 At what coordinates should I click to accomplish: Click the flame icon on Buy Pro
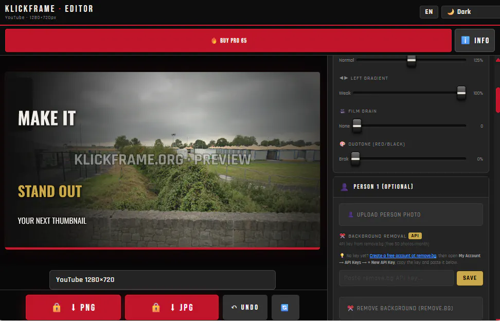point(213,41)
